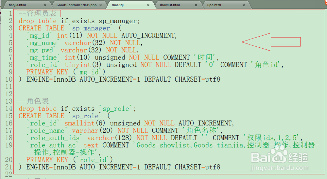
Task: Click `sp_role` on line 14
Action: coord(115,108)
